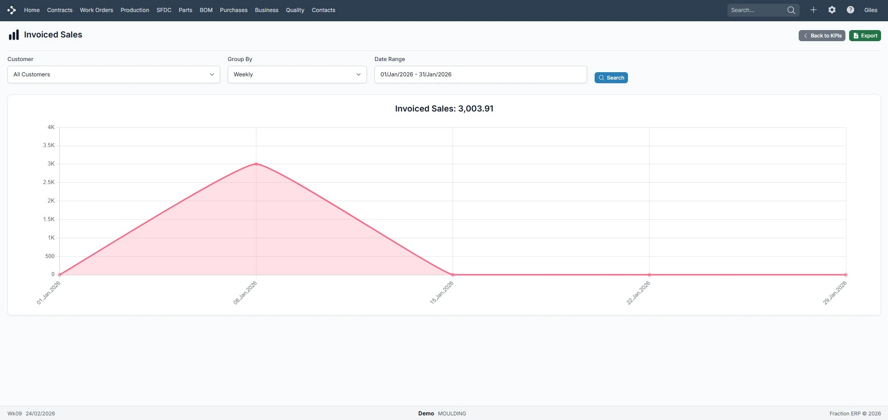Image resolution: width=888 pixels, height=420 pixels.
Task: Click the Invoiced Sales bar chart icon
Action: pyautogui.click(x=14, y=35)
